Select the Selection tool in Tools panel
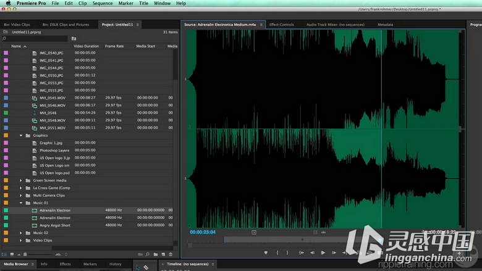 click(138, 268)
